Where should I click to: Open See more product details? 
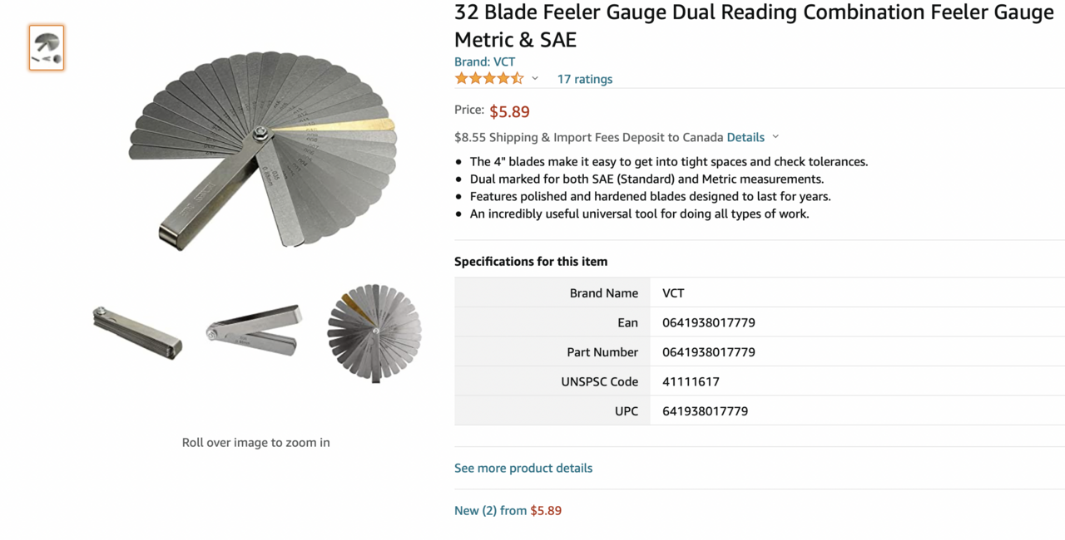[523, 468]
